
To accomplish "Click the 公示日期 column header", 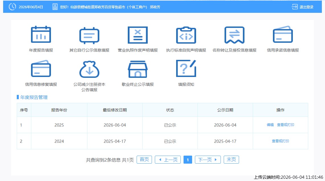I will coord(225,110).
